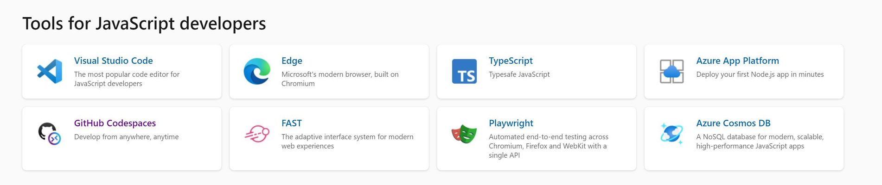Open the Visual Studio Code link
Screen dimensions: 882x185
(113, 61)
